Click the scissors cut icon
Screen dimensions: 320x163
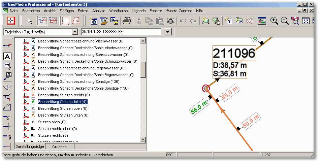coord(138,21)
